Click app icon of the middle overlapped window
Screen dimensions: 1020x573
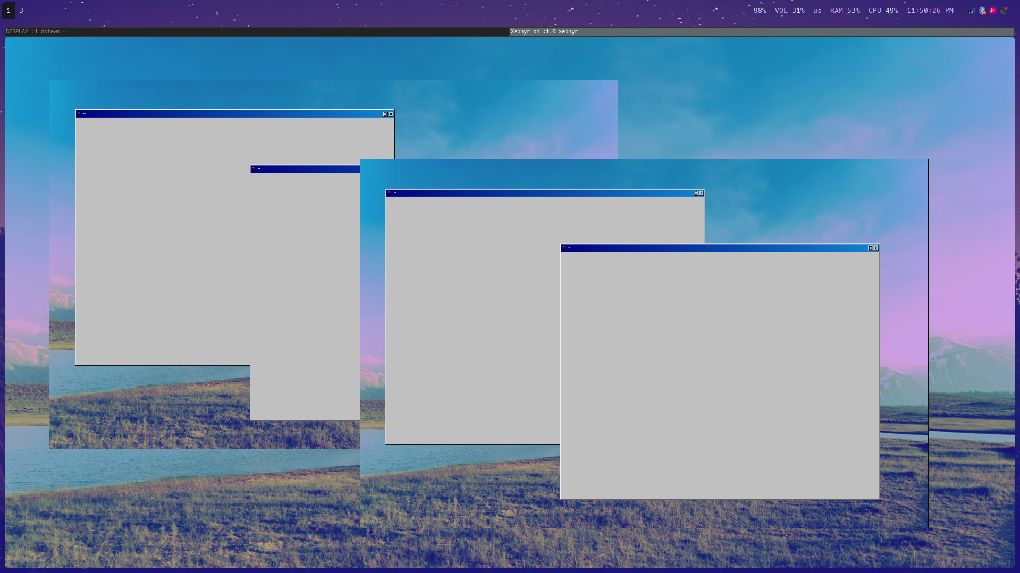click(x=389, y=193)
